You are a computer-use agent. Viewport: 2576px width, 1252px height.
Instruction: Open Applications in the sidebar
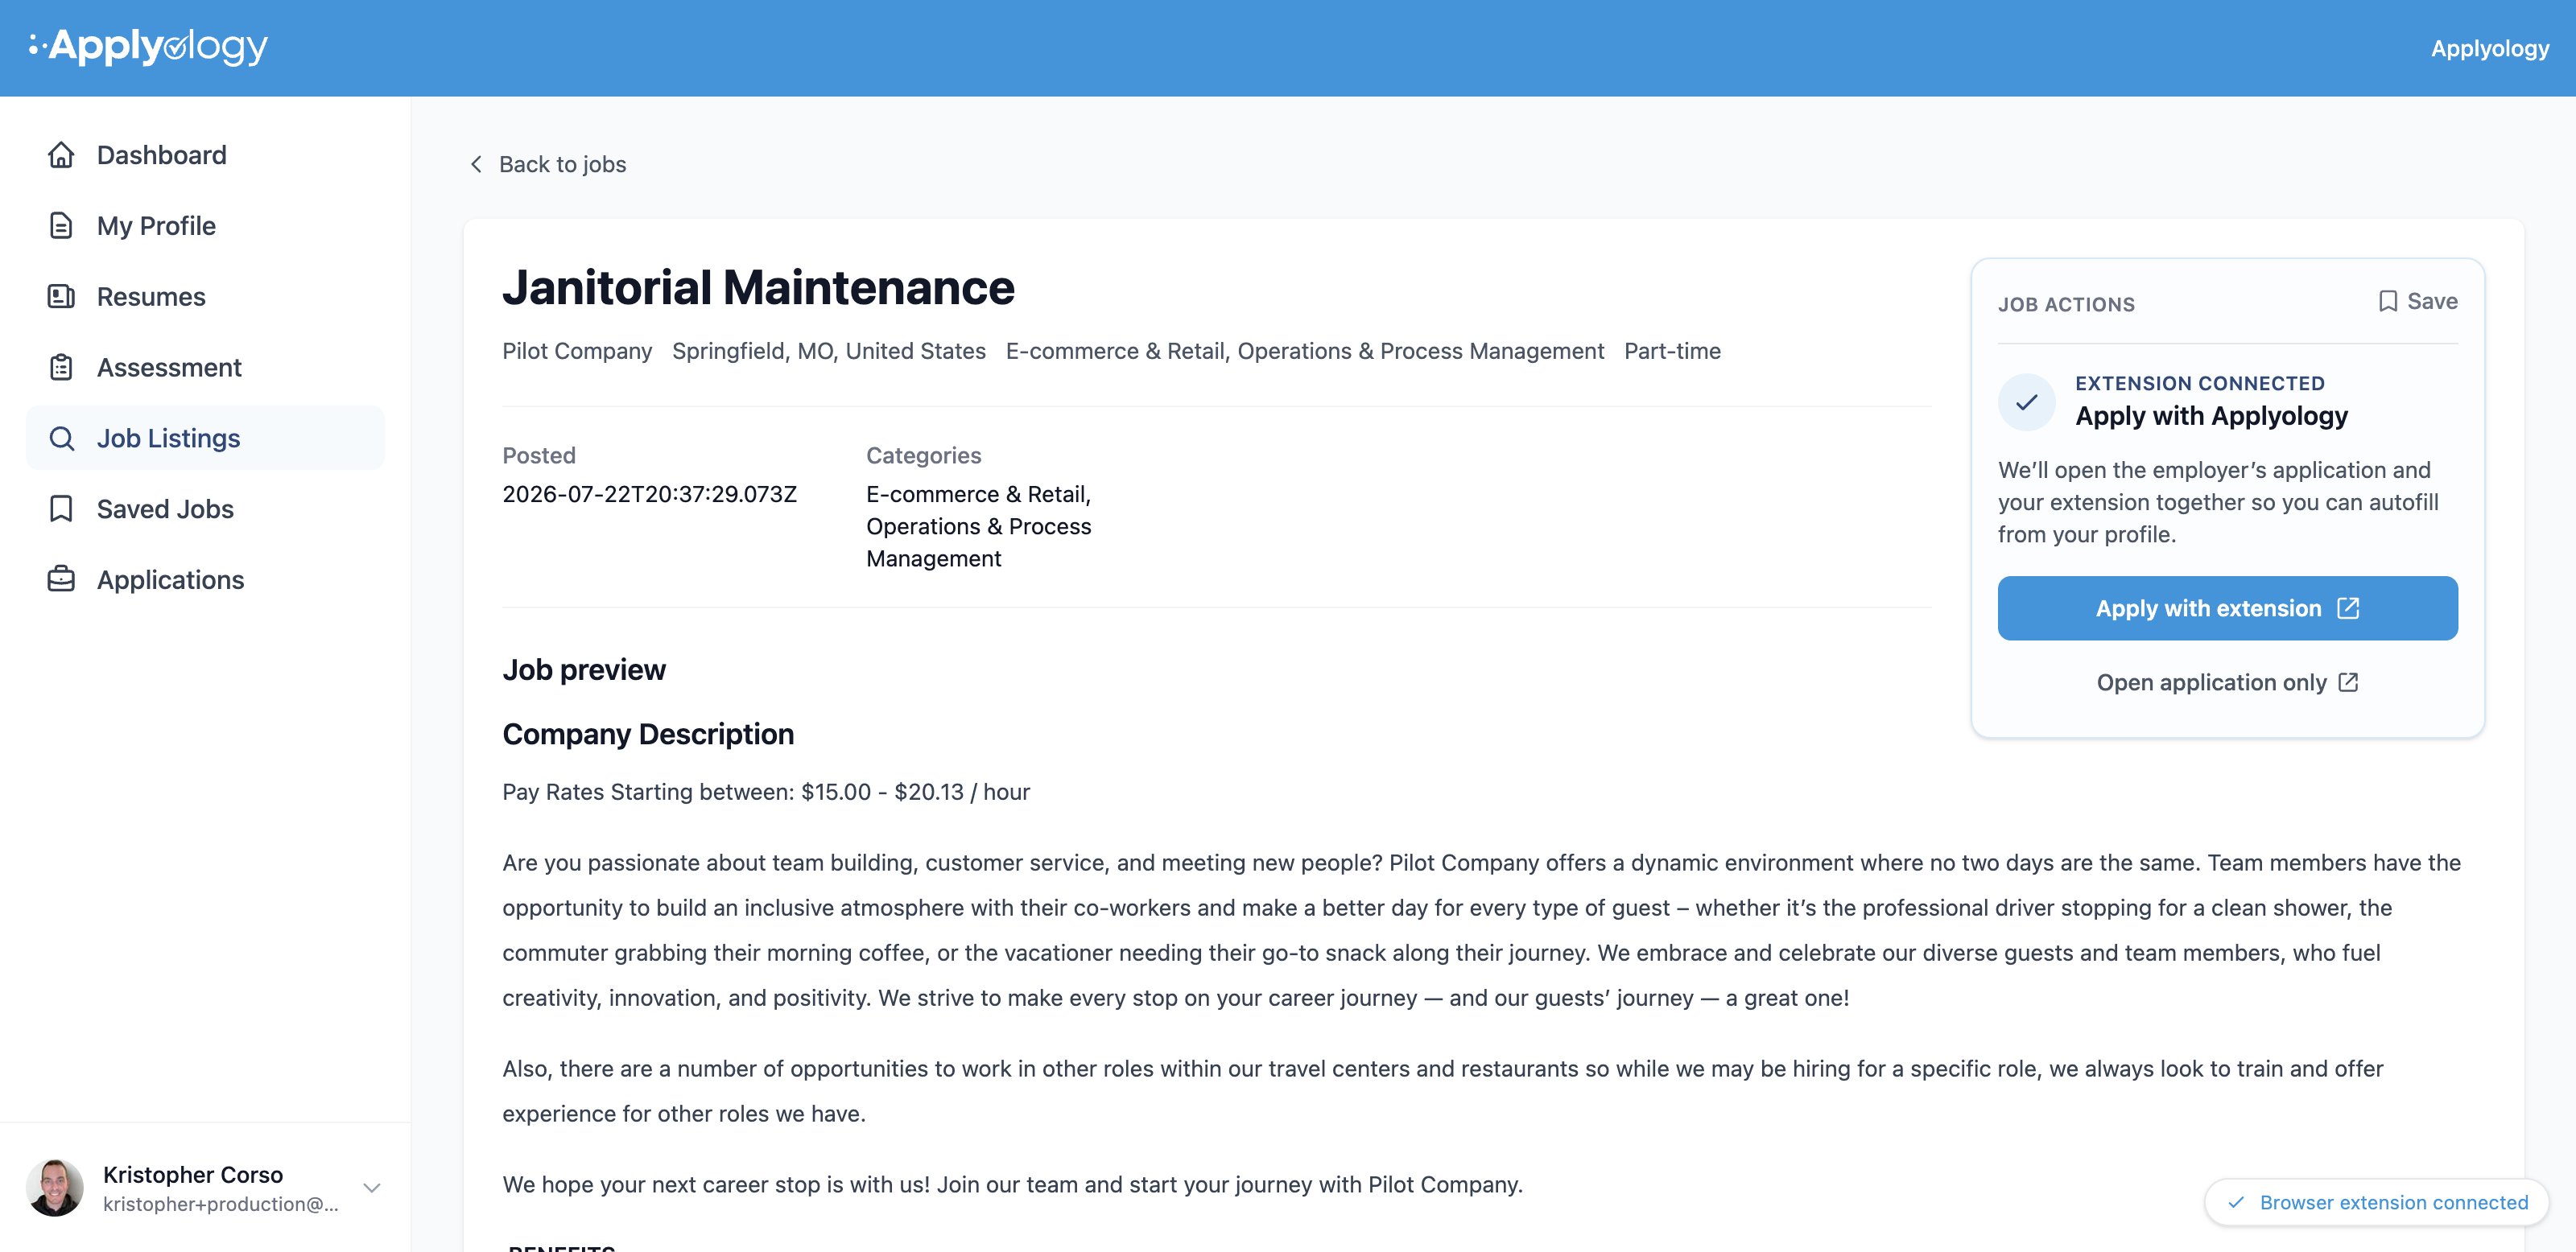pyautogui.click(x=205, y=579)
